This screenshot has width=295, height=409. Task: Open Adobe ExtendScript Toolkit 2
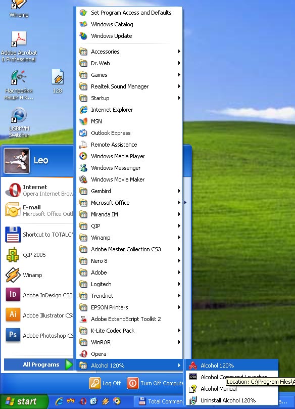click(x=129, y=319)
